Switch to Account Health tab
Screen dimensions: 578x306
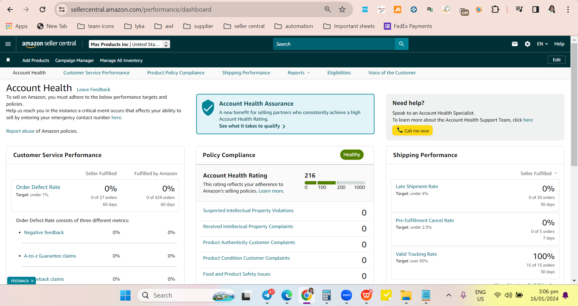pyautogui.click(x=29, y=73)
